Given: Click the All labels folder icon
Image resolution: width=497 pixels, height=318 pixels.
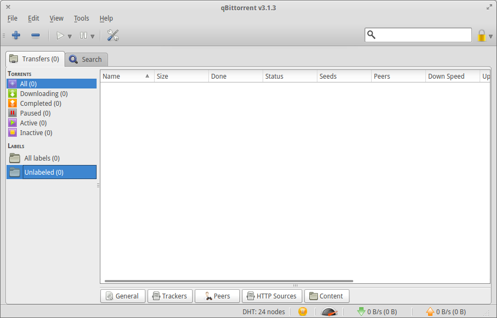Looking at the screenshot, I should pos(15,158).
